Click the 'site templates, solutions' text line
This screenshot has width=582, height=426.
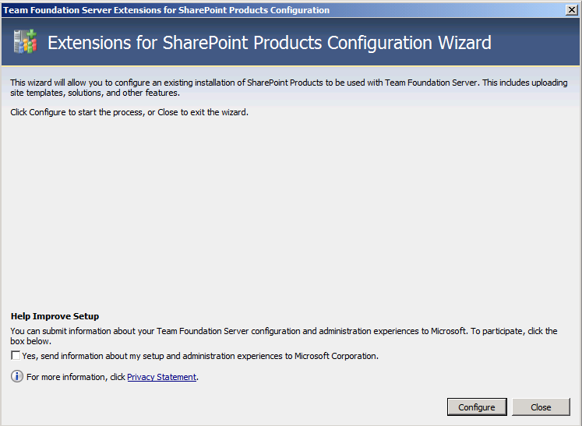[95, 93]
